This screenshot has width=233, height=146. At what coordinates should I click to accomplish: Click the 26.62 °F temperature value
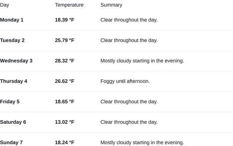64,81
